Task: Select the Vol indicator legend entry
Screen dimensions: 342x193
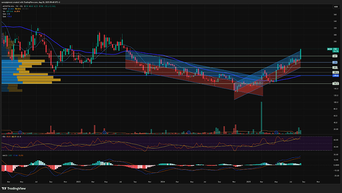Action: pyautogui.click(x=4, y=11)
